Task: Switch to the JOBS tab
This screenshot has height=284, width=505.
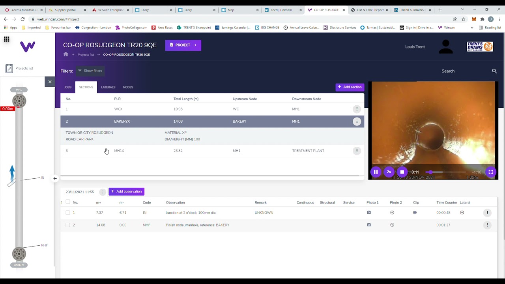Action: tap(68, 87)
